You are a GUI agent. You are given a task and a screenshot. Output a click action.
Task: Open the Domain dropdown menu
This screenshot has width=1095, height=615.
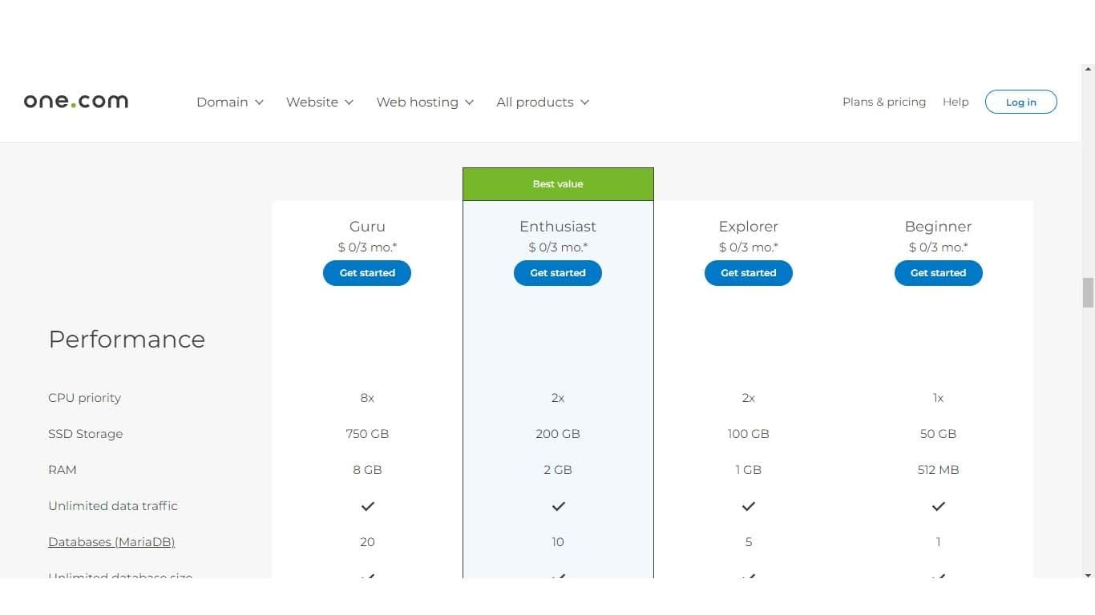pyautogui.click(x=230, y=102)
